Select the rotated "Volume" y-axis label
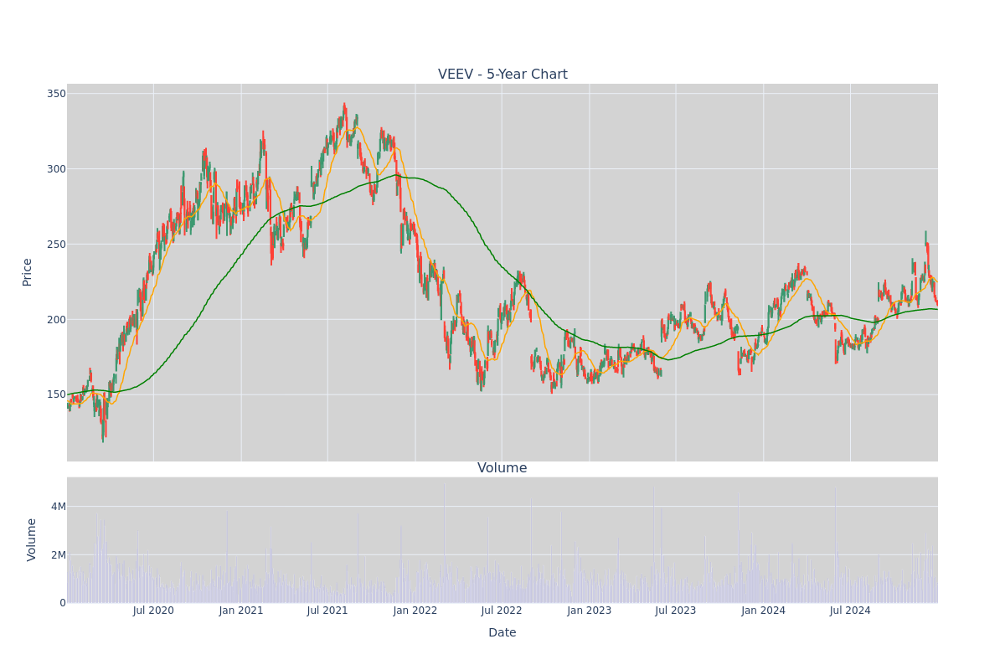The height and width of the screenshot is (670, 1005). coord(32,539)
